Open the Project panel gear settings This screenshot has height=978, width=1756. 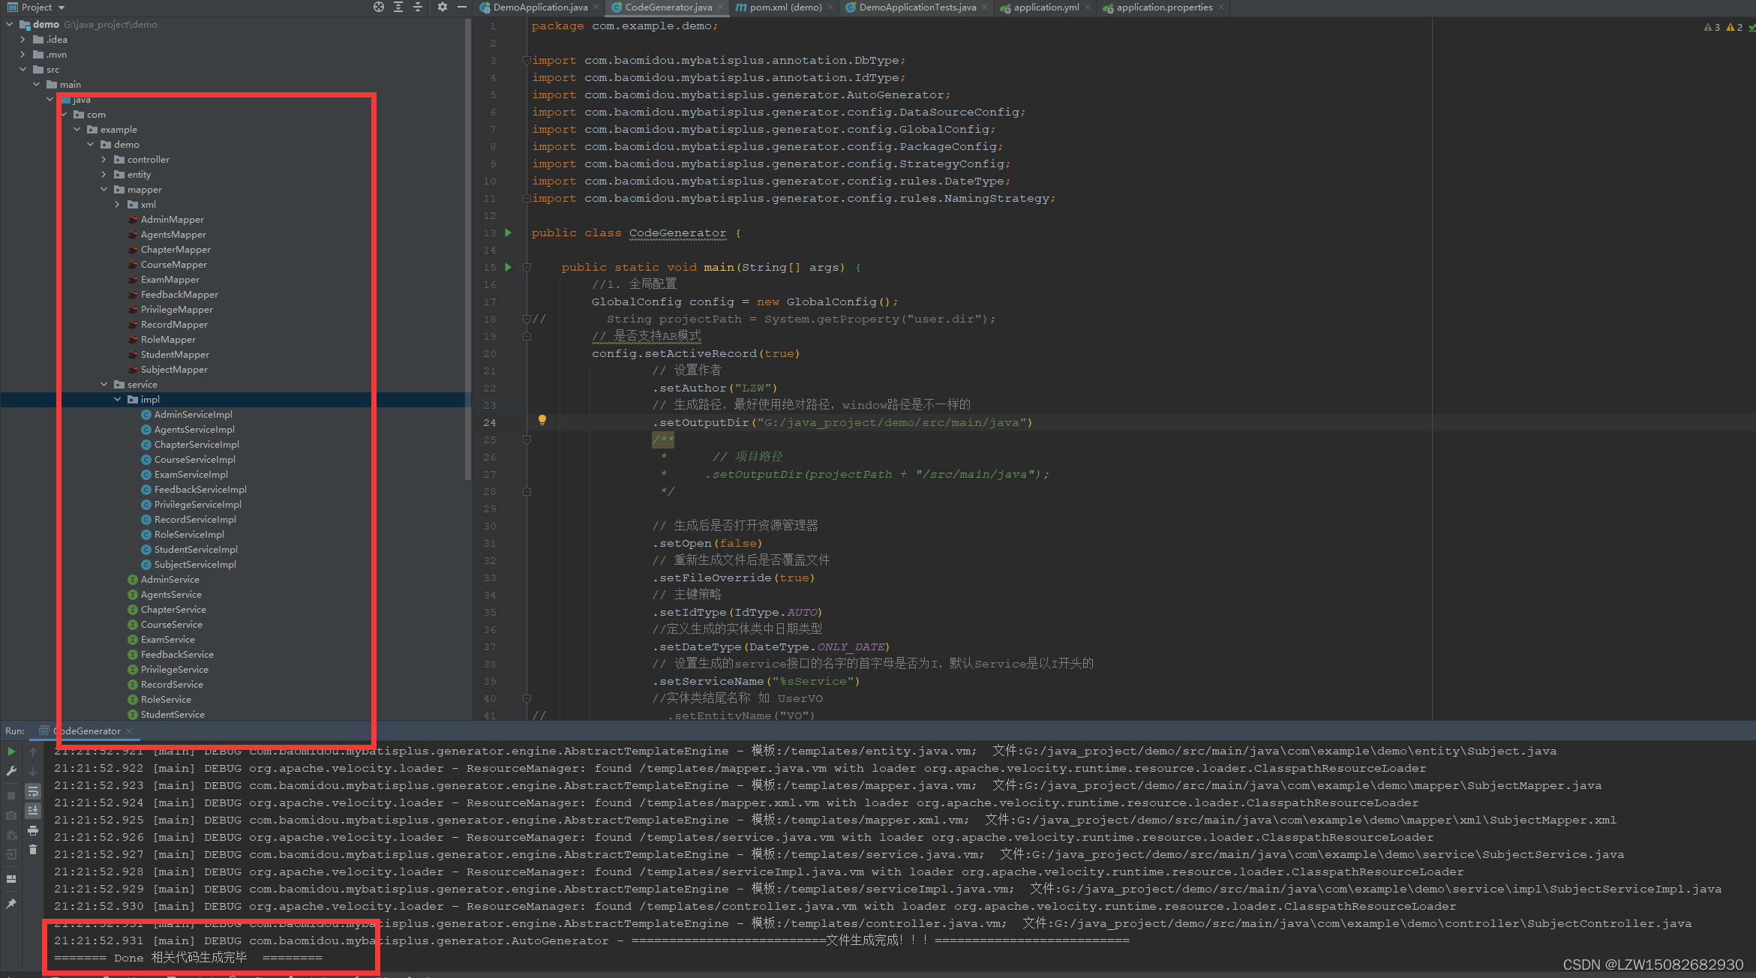click(443, 7)
